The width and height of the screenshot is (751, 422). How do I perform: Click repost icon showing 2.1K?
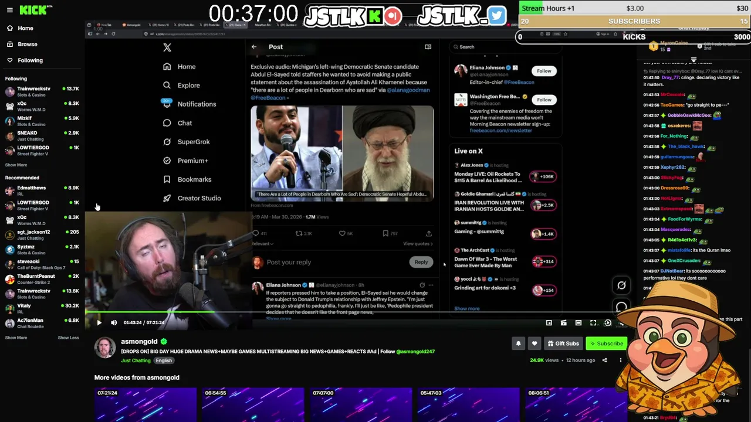(x=299, y=233)
